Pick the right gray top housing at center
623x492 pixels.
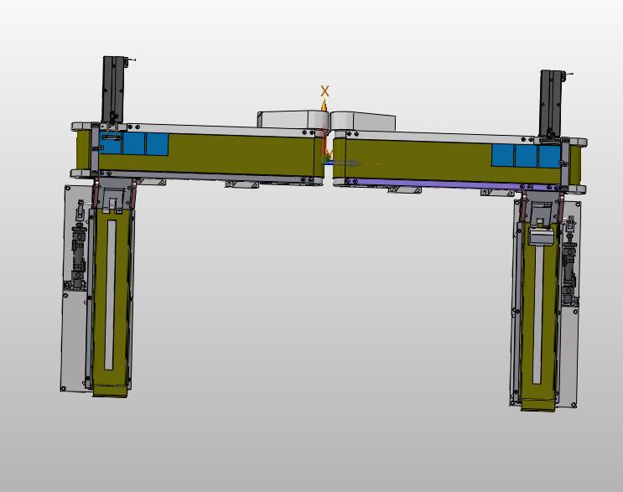[x=363, y=121]
